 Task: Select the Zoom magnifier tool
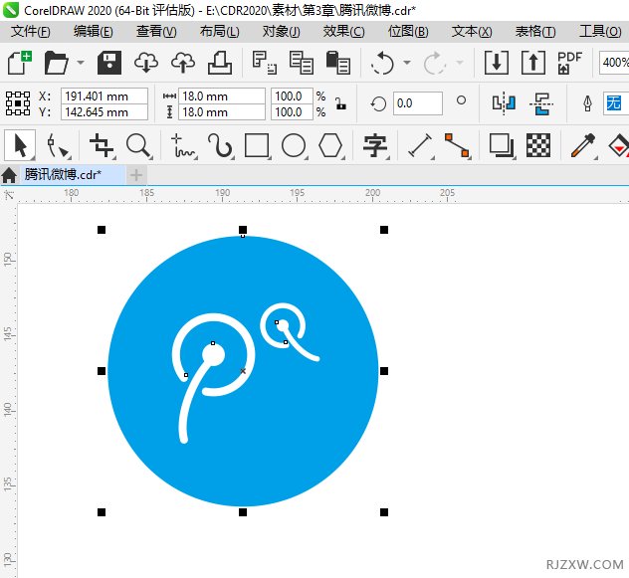click(138, 145)
